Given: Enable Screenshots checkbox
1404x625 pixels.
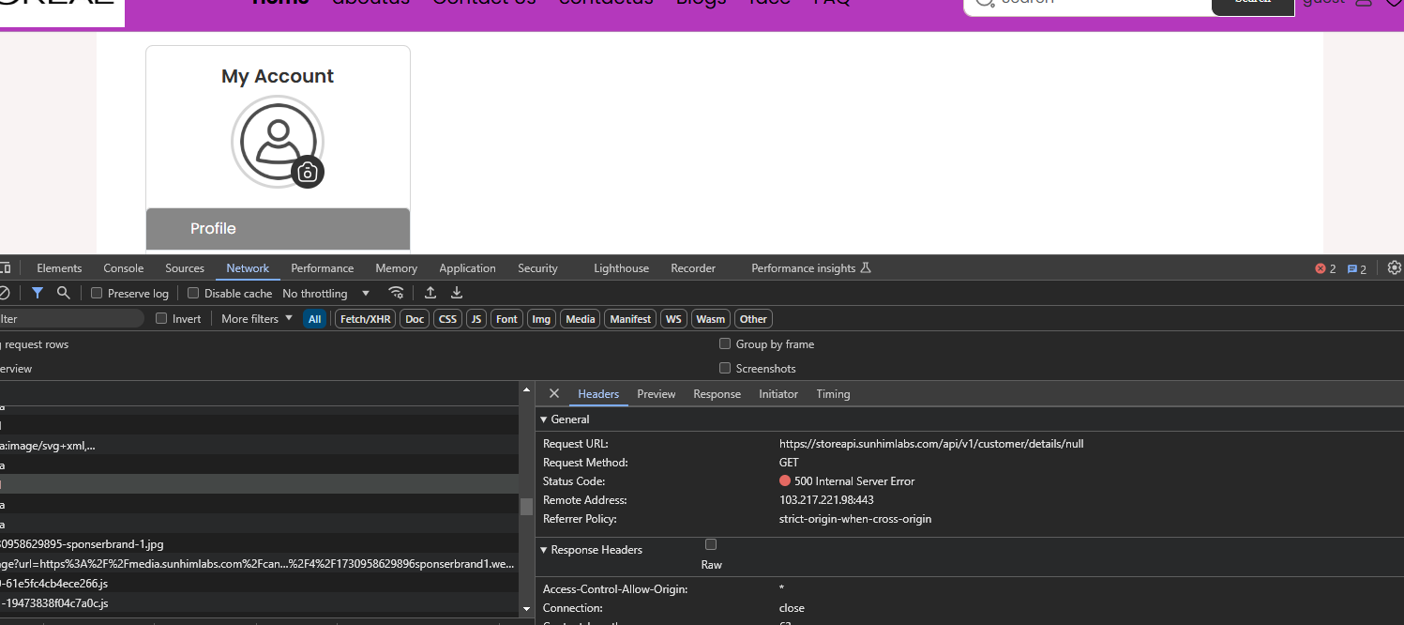Looking at the screenshot, I should [x=725, y=368].
